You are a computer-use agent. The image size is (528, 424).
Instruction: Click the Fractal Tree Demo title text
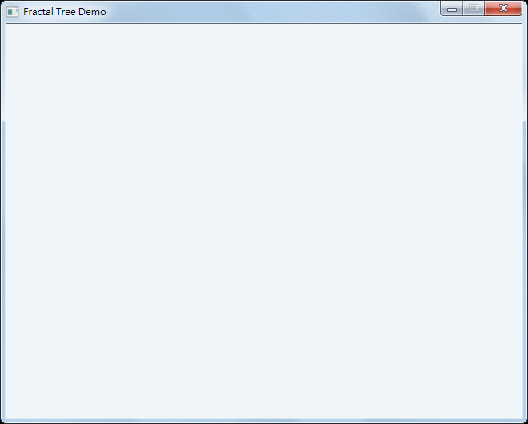pyautogui.click(x=64, y=12)
